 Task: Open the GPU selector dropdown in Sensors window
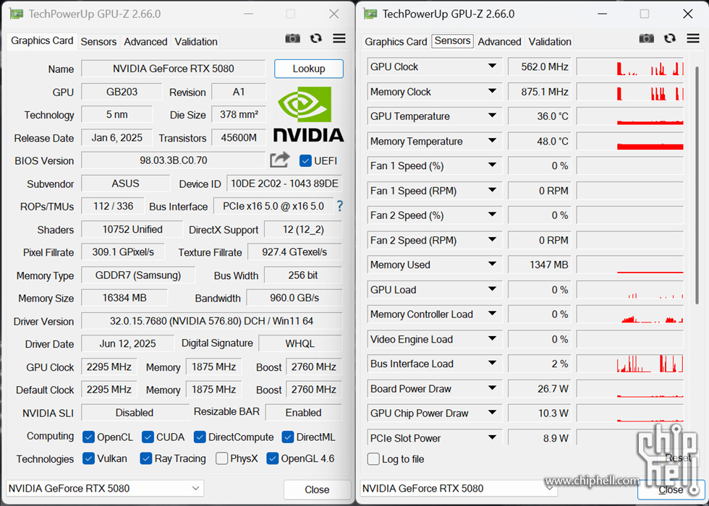point(459,489)
